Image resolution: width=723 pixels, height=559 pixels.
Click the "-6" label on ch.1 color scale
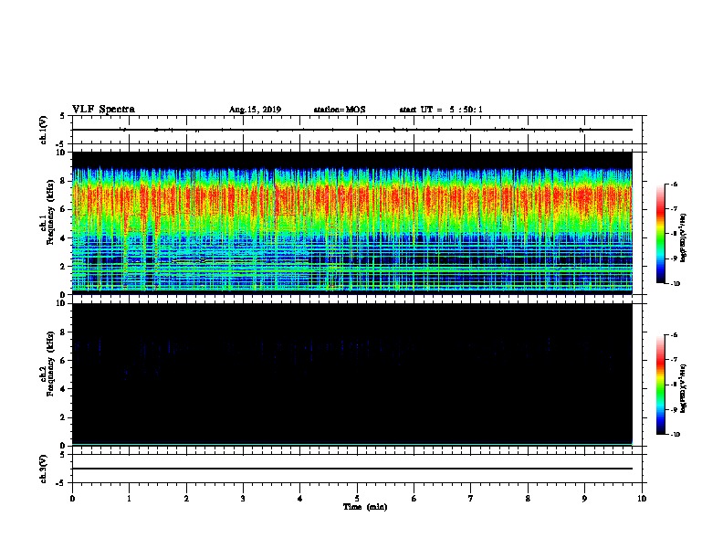point(674,184)
